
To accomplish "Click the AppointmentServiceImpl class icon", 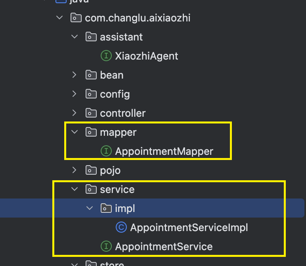I will tap(121, 227).
